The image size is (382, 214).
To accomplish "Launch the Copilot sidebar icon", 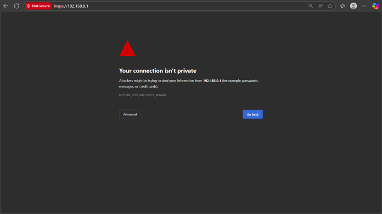I will point(375,6).
